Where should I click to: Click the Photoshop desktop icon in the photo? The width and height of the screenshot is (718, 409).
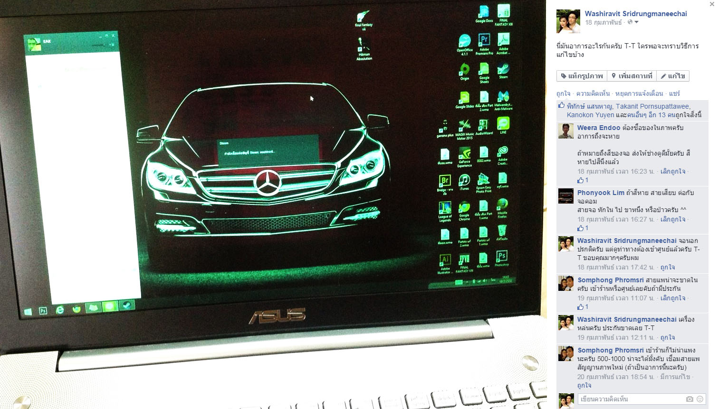point(502,258)
